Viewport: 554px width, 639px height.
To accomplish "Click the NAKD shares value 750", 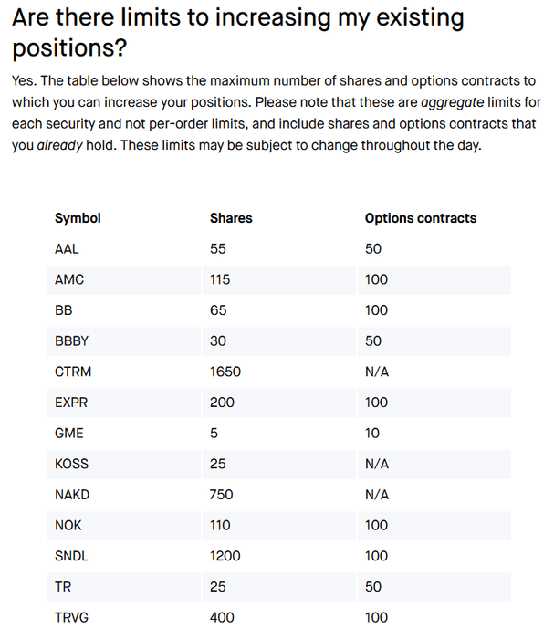I will click(221, 495).
